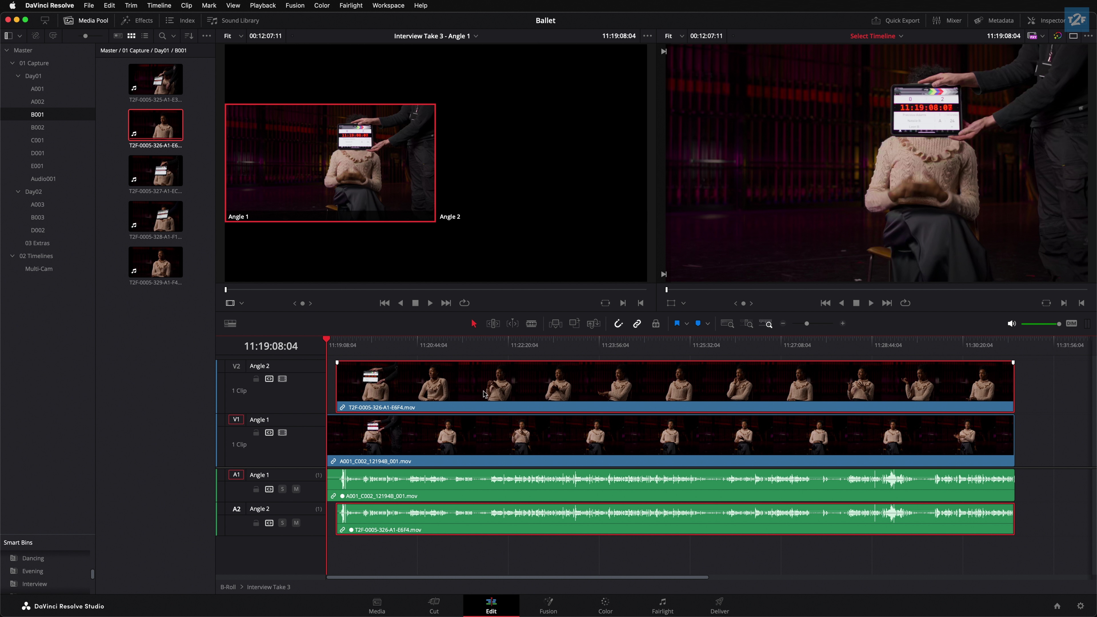Collapse the Day01 bin

coord(18,75)
